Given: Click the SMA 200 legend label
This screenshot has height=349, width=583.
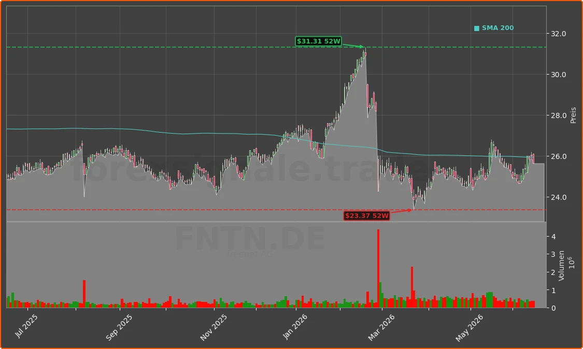Looking at the screenshot, I should click(497, 28).
